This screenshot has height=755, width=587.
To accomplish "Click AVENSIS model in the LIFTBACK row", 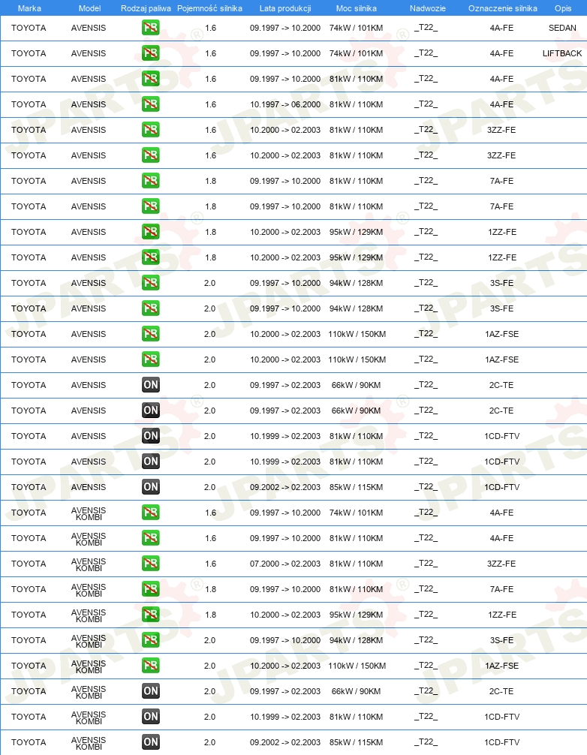I will pyautogui.click(x=89, y=53).
